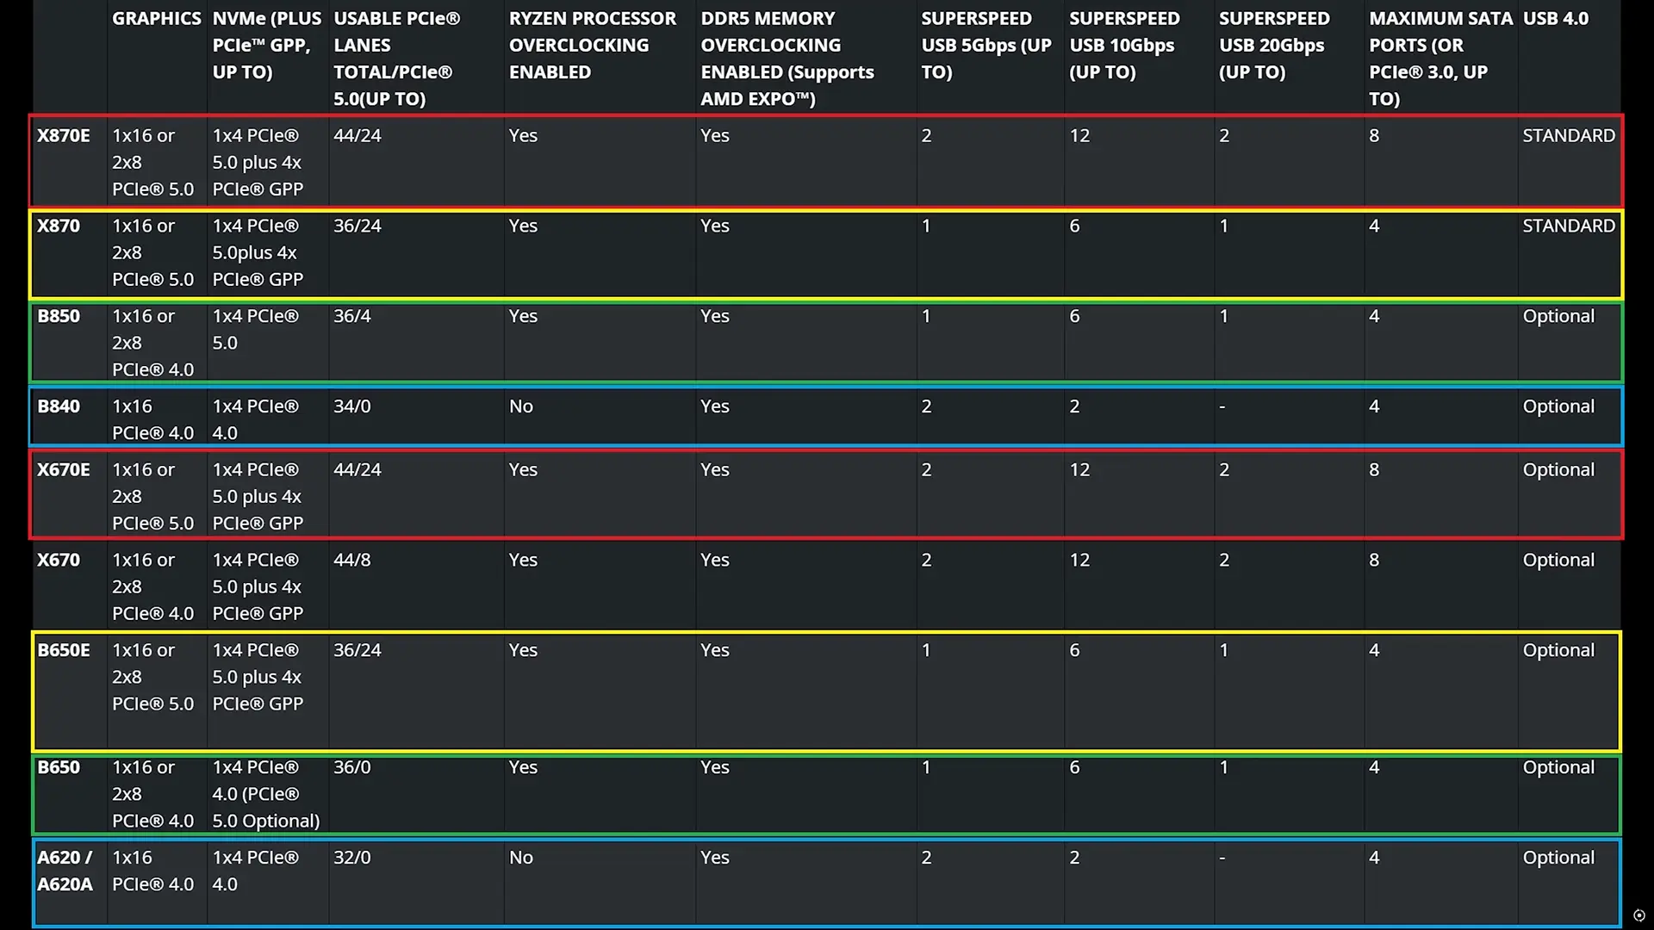Select the B850 Ryzen overclocking Yes value

(523, 316)
